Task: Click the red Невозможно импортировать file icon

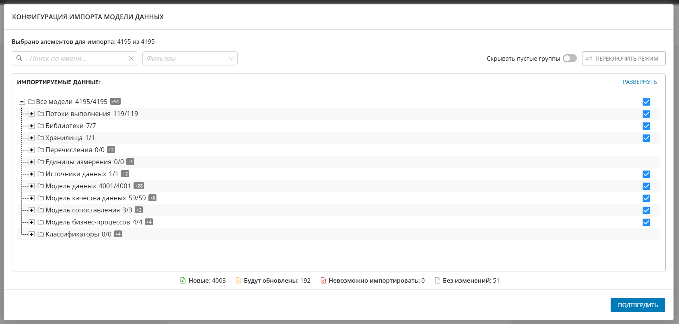Action: click(x=323, y=281)
